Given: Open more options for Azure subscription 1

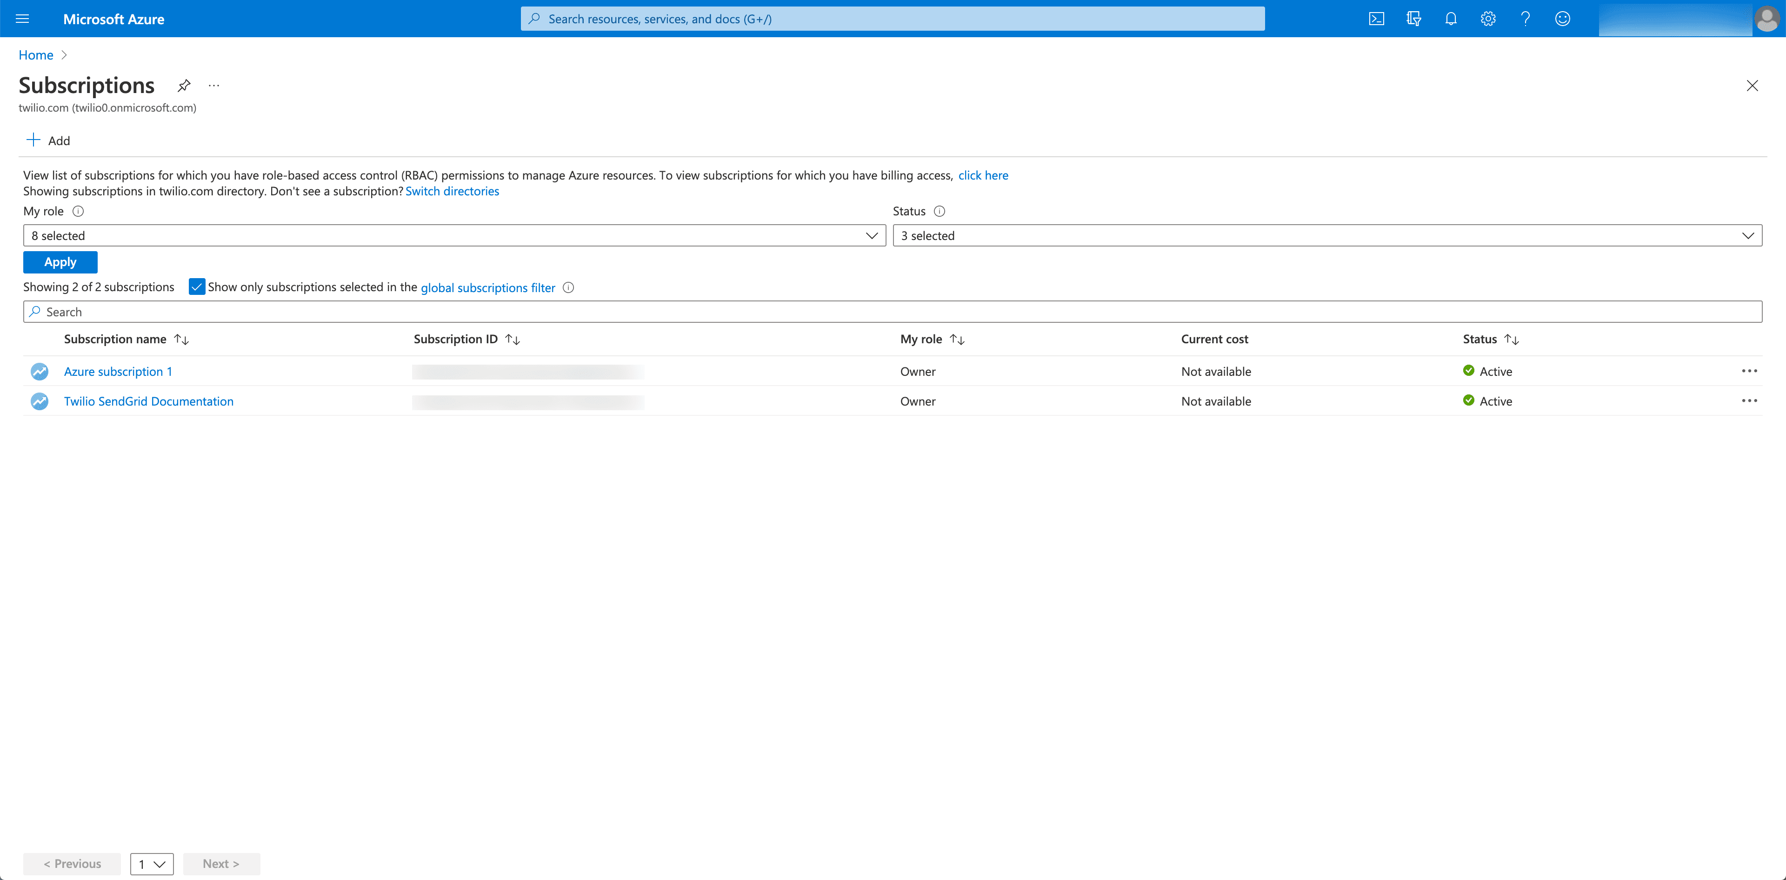Looking at the screenshot, I should [1750, 371].
